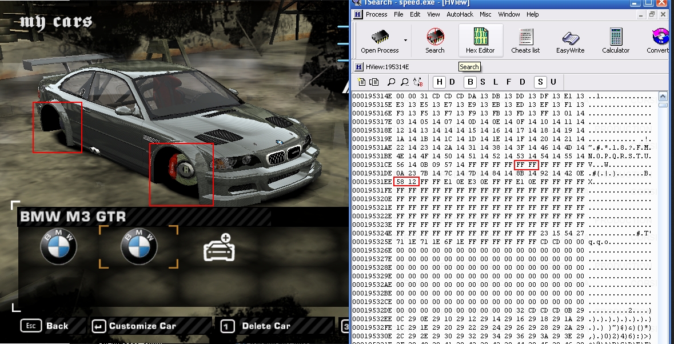Click the add new car icon

220,247
